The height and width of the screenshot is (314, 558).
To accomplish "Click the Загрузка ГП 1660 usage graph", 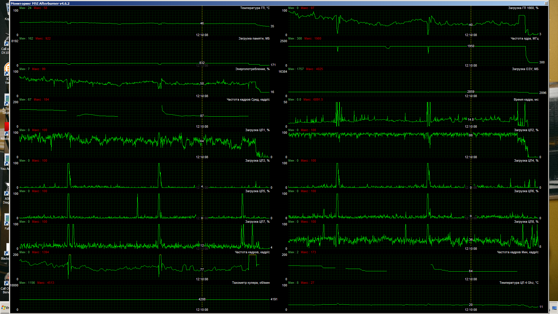I will click(413, 23).
